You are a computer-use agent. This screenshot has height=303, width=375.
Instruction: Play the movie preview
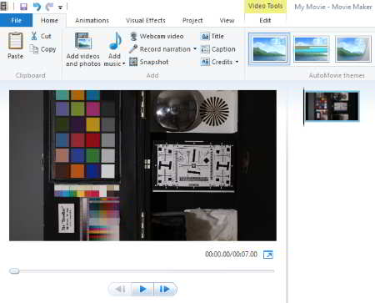point(142,289)
